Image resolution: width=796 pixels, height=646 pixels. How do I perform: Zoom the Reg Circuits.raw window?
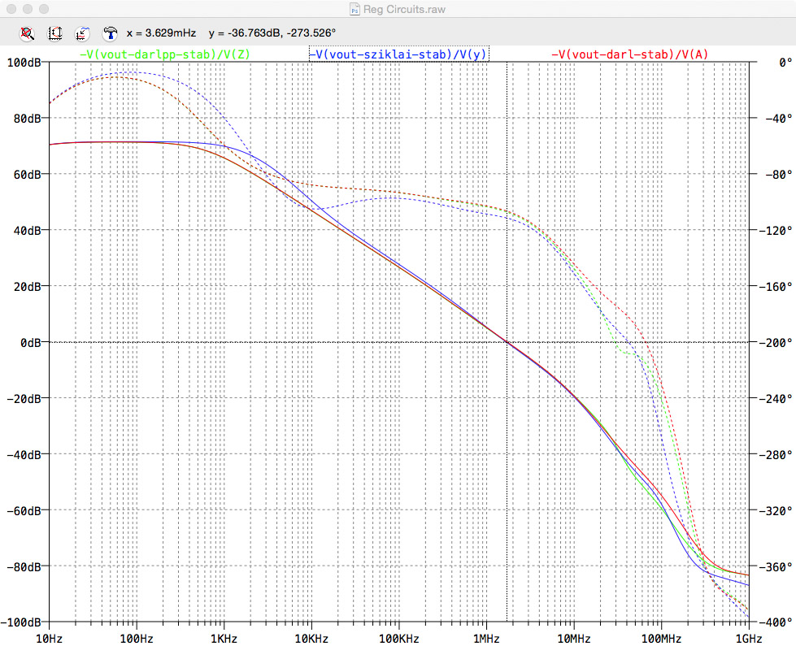coord(44,9)
